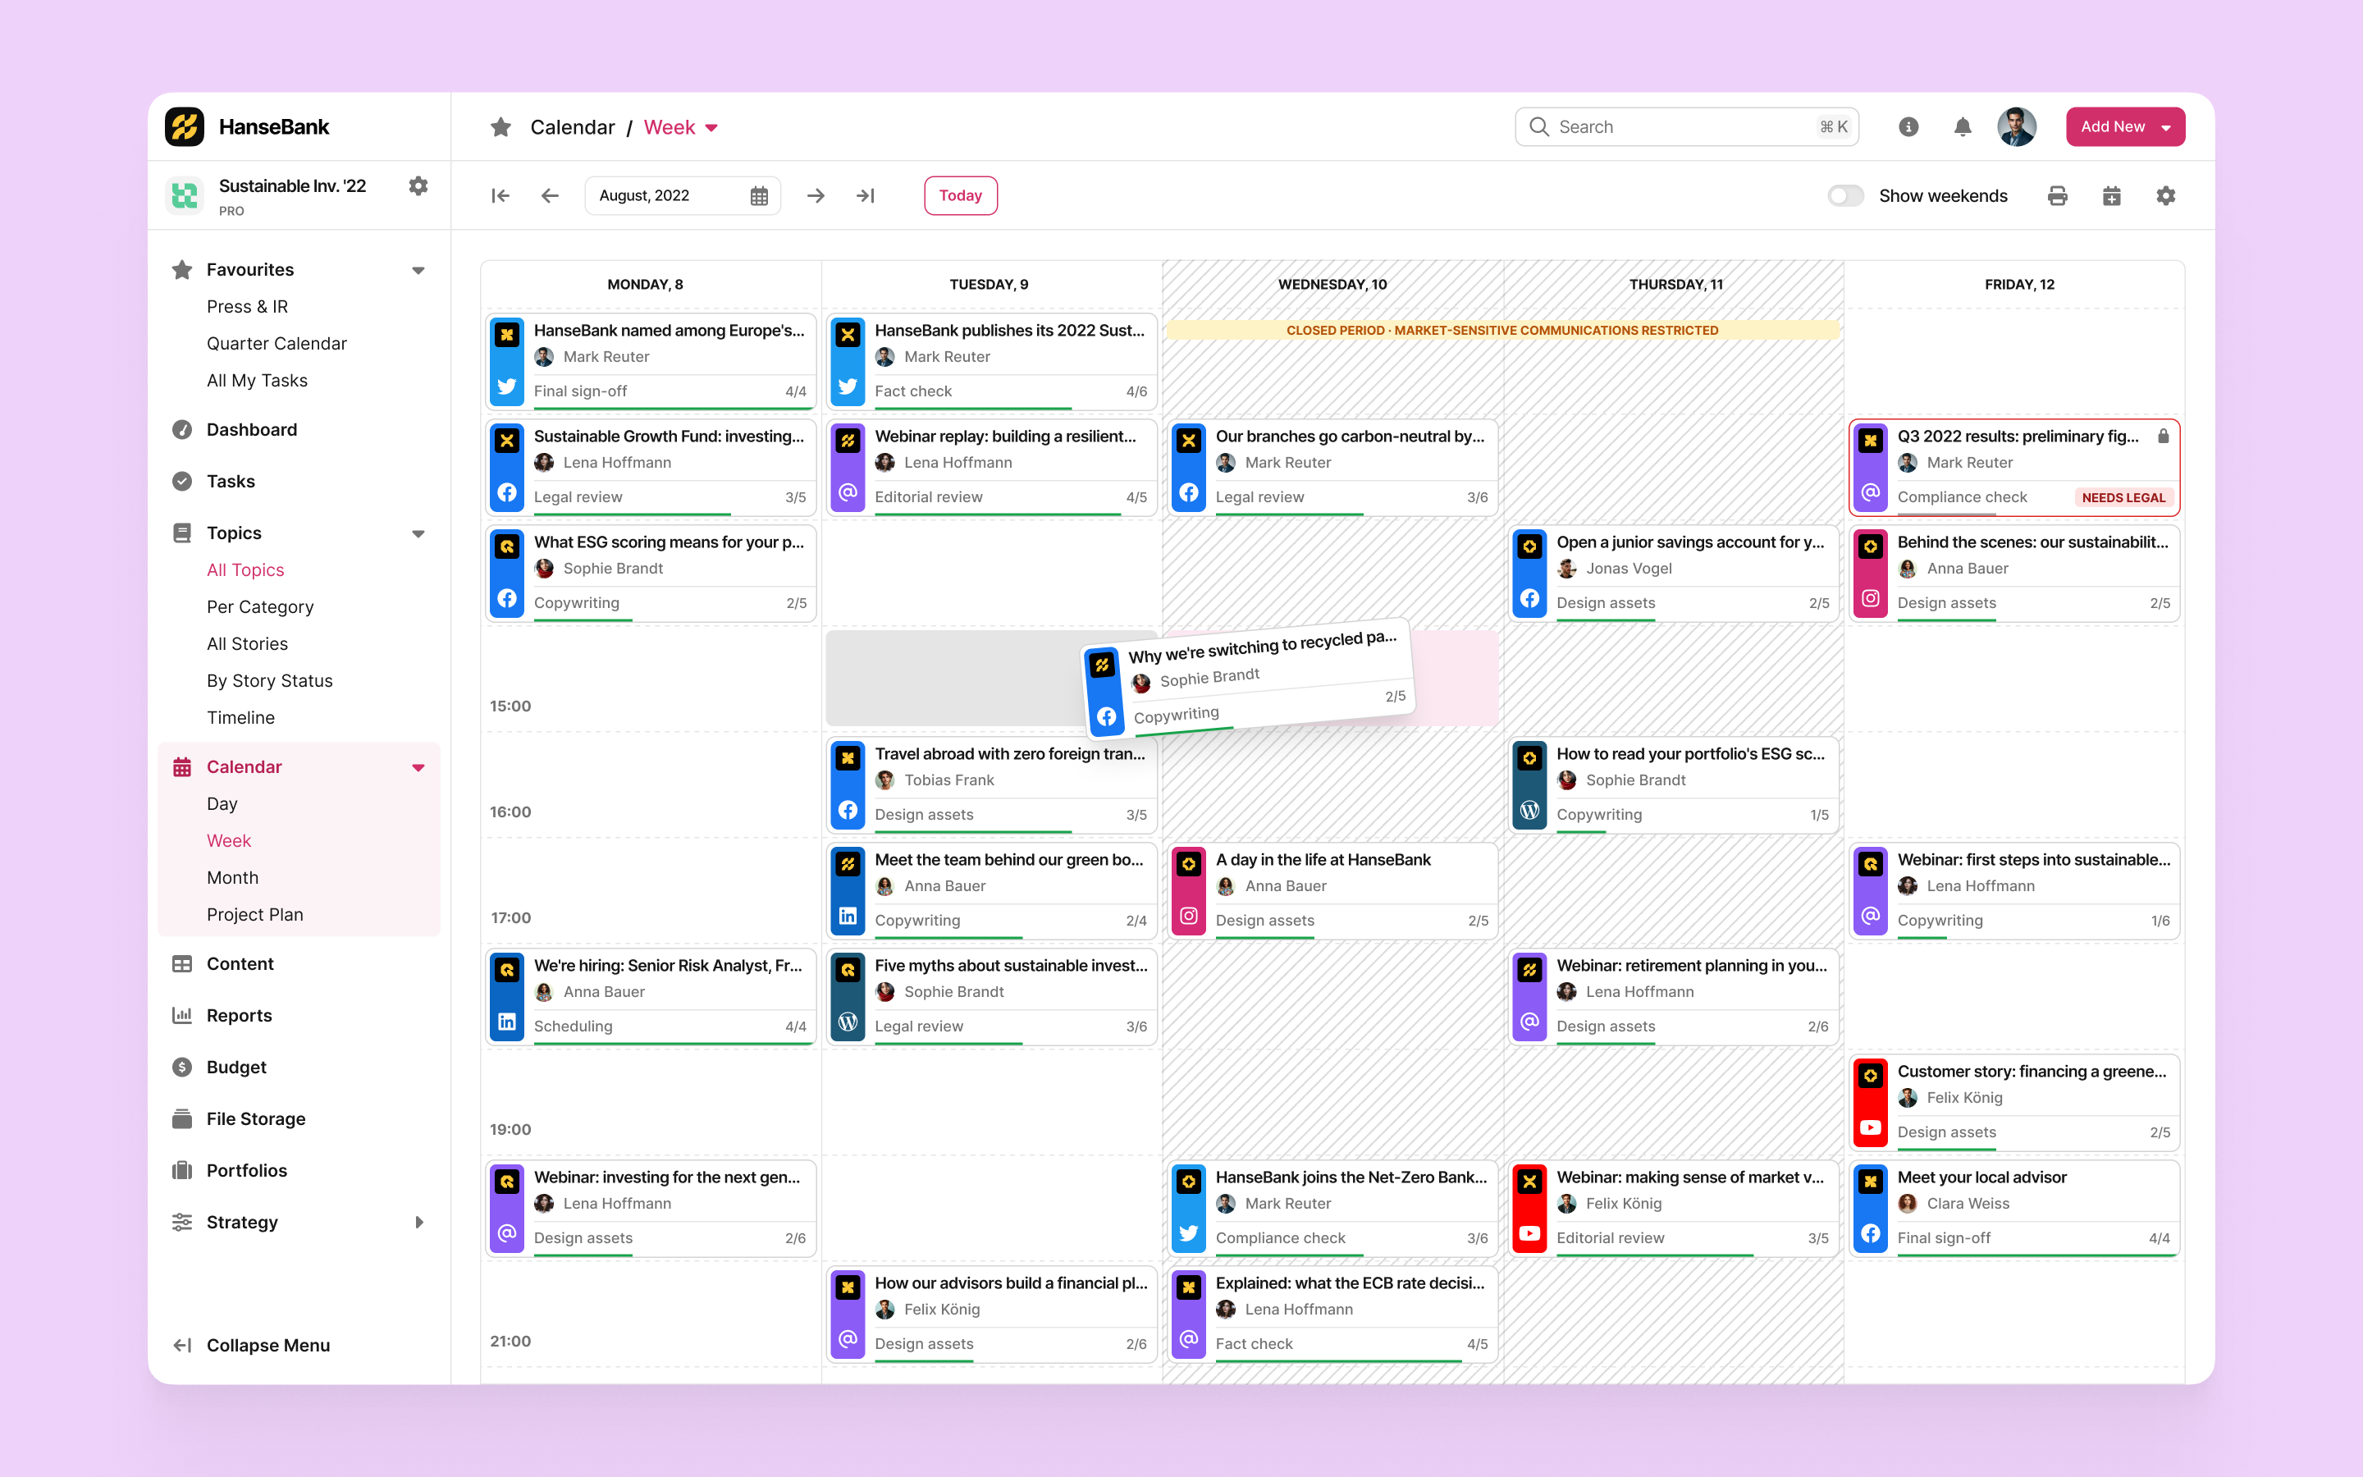This screenshot has width=2363, height=1477.
Task: Open Q3 2022 results preliminary card
Action: (2014, 467)
